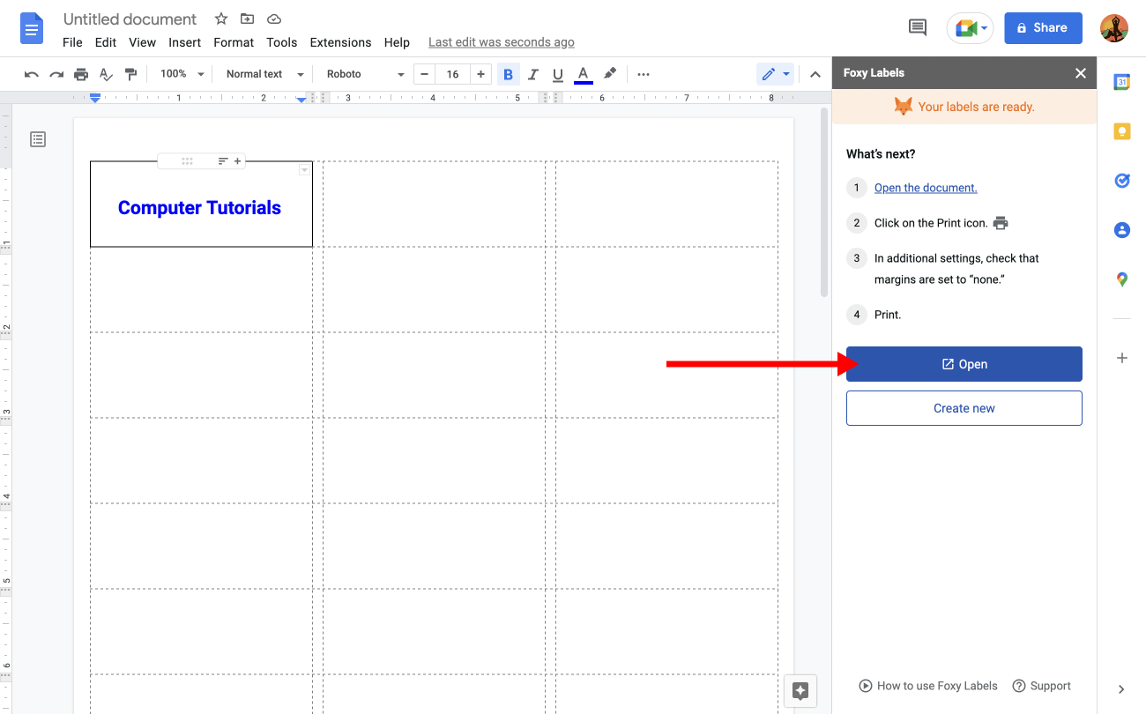
Task: Open the Roboto font dropdown
Action: pyautogui.click(x=361, y=74)
